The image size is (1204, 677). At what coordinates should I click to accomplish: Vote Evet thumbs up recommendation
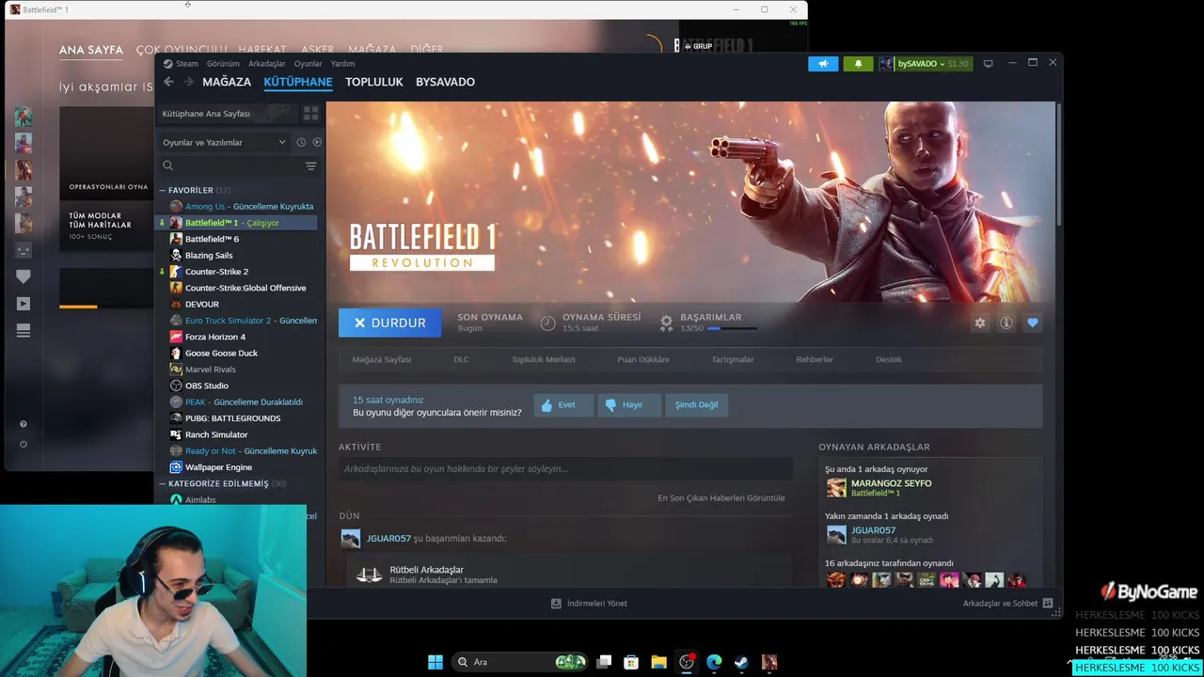[x=562, y=404]
